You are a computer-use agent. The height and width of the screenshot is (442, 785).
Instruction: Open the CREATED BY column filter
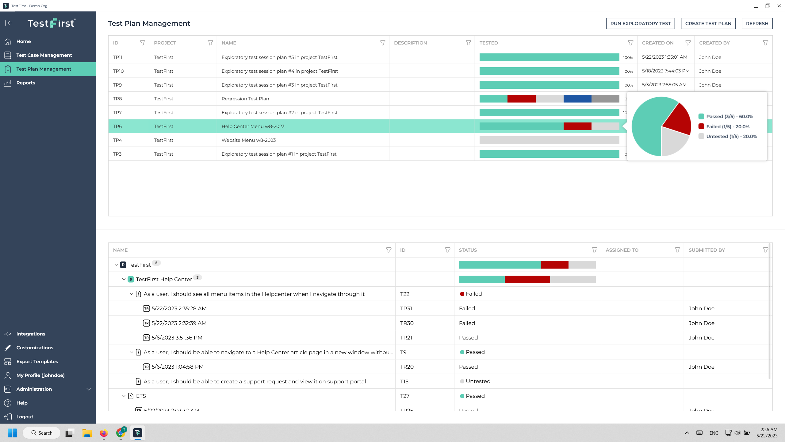click(x=766, y=43)
